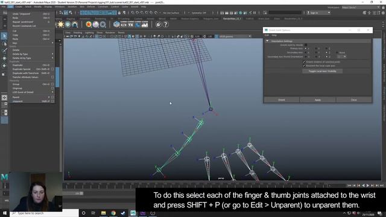
Task: Choose Duplicate Special in Edit menu
Action: 22,69
